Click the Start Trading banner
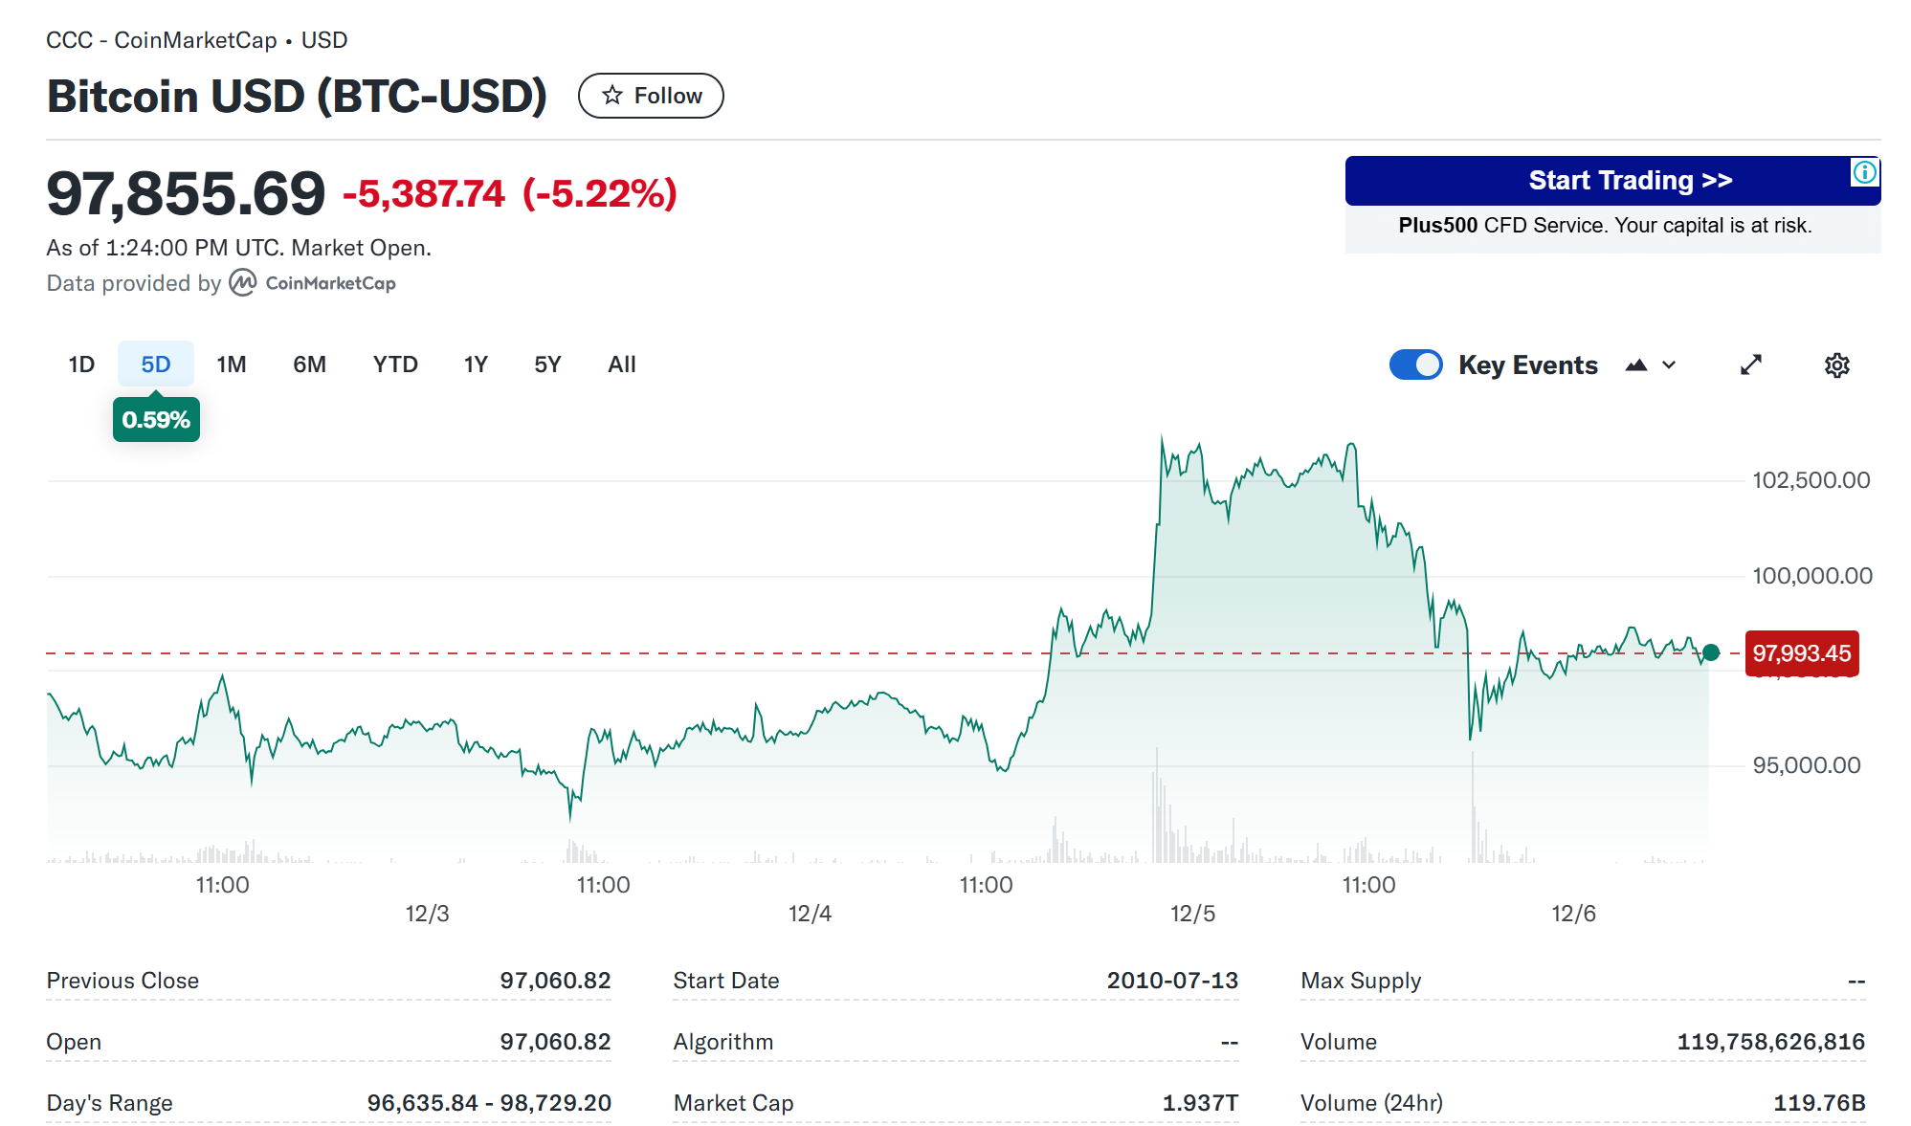 tap(1611, 181)
